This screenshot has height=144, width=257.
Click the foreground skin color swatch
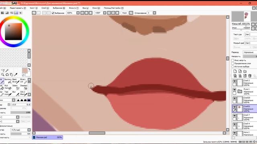(x=25, y=71)
